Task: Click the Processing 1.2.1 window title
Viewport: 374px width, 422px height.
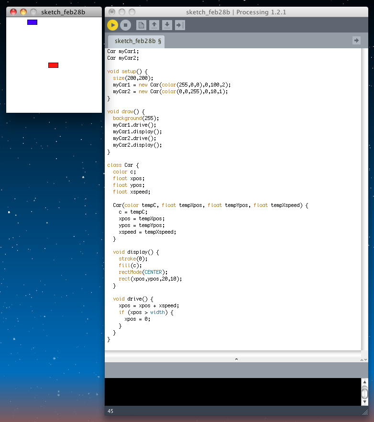Action: [236, 12]
